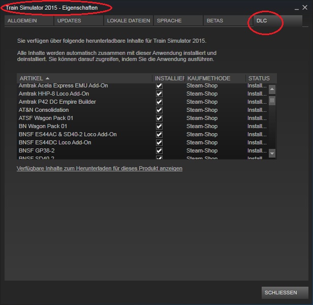This screenshot has width=313, height=305.
Task: Click the sort arrow beside ARTIKEL header
Action: tap(47, 78)
